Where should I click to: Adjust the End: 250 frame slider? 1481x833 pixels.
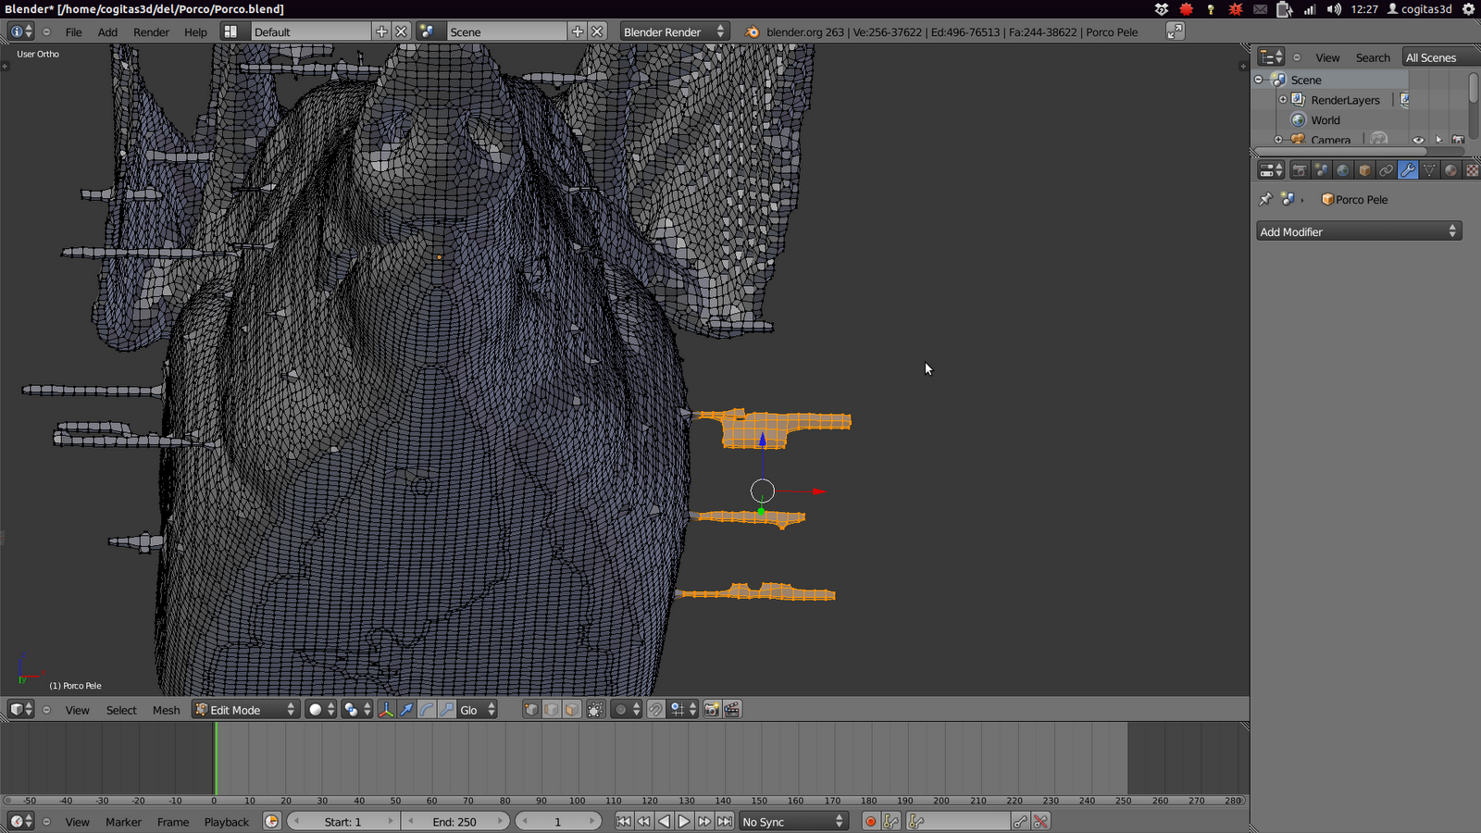pyautogui.click(x=455, y=821)
